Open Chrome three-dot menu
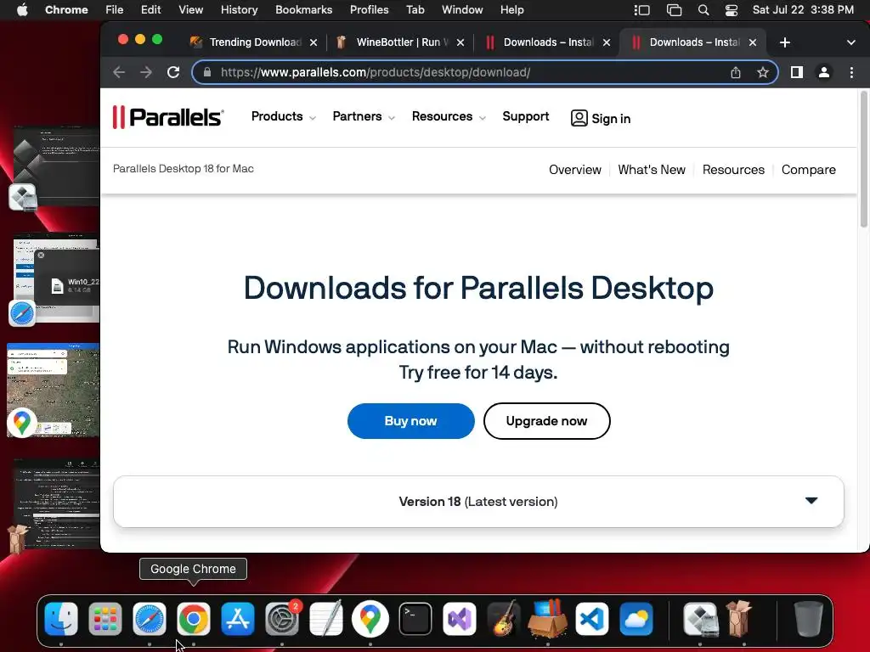The height and width of the screenshot is (652, 870). pyautogui.click(x=851, y=72)
